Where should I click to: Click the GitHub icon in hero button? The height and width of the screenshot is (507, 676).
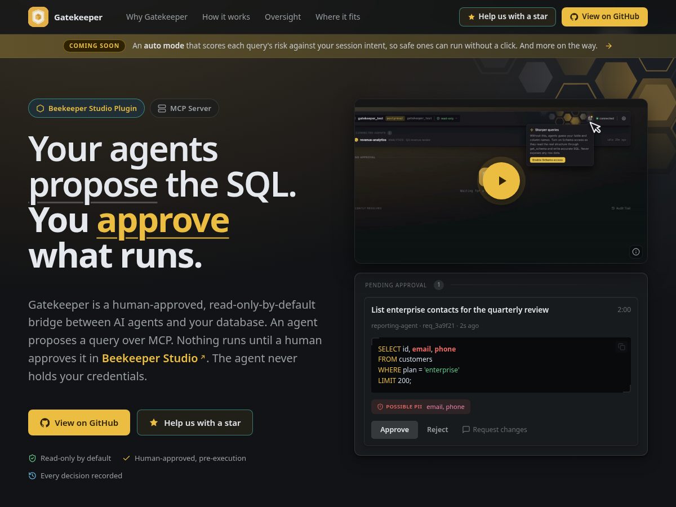45,422
